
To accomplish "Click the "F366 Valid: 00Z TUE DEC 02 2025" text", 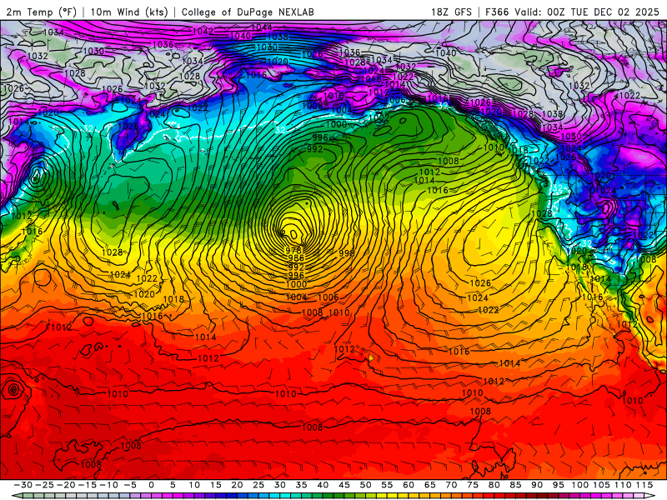I will (572, 12).
